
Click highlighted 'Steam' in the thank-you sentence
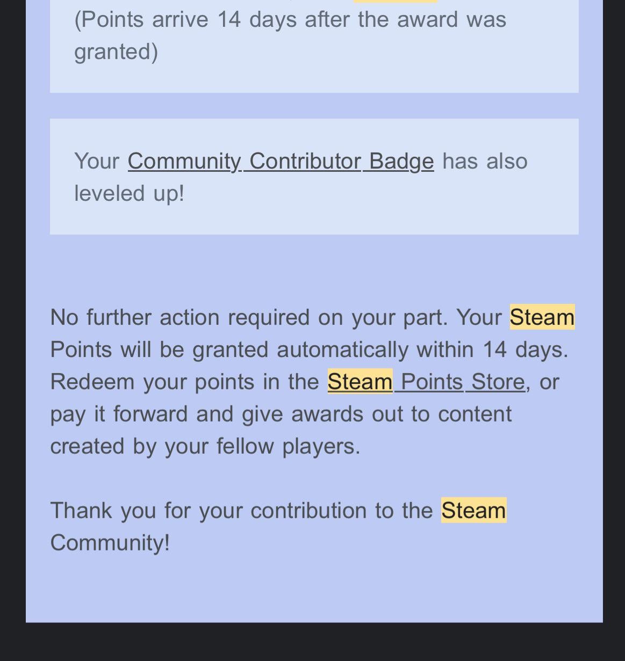point(473,510)
